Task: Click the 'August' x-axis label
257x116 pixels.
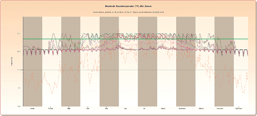Action: click(x=163, y=109)
